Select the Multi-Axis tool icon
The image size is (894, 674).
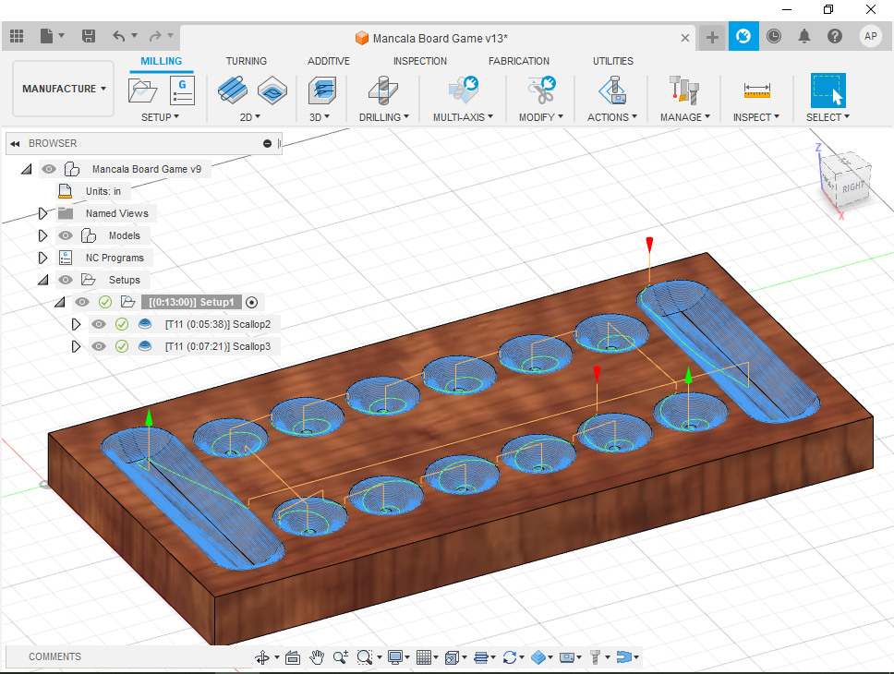pyautogui.click(x=462, y=92)
